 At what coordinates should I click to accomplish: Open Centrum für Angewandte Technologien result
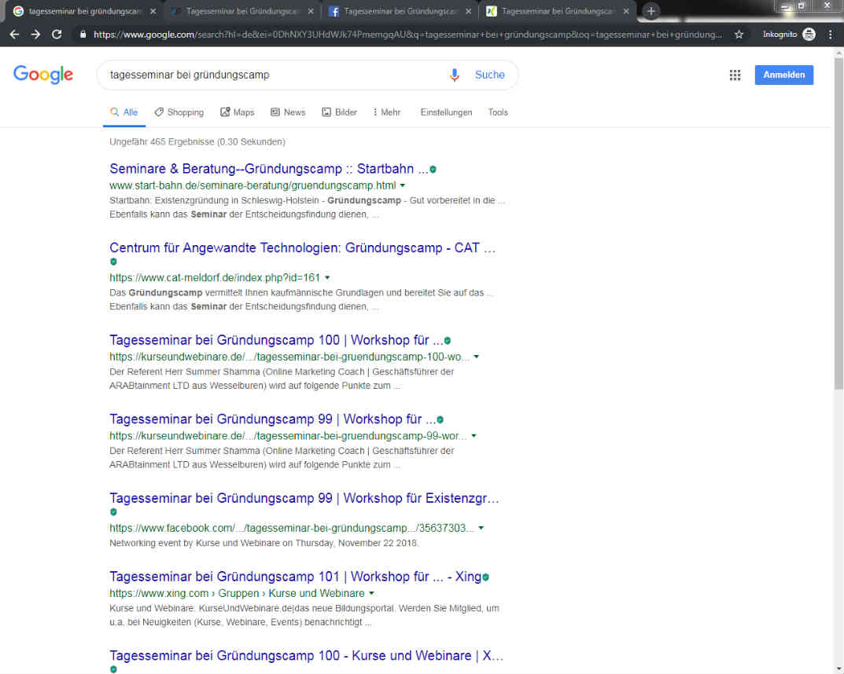[303, 247]
